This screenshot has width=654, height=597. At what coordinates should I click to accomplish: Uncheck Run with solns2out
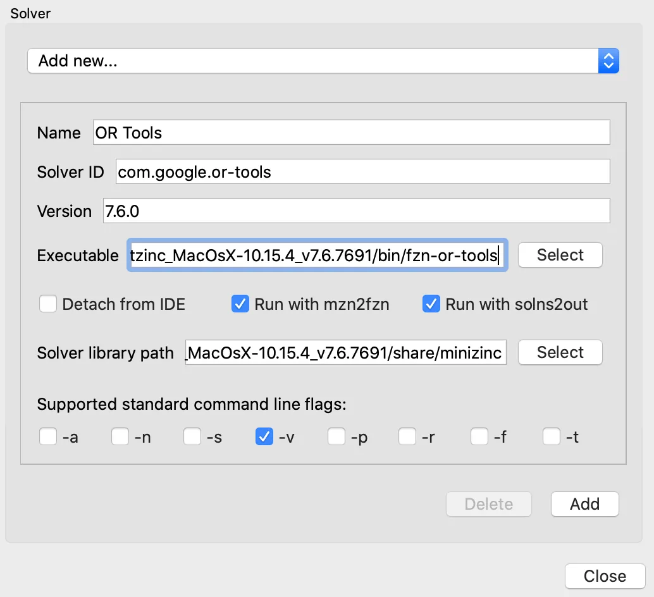pos(431,304)
